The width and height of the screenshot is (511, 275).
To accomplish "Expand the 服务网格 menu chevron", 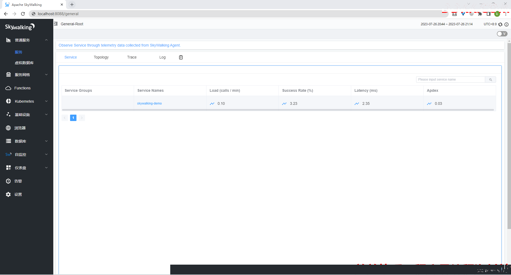I will point(46,74).
